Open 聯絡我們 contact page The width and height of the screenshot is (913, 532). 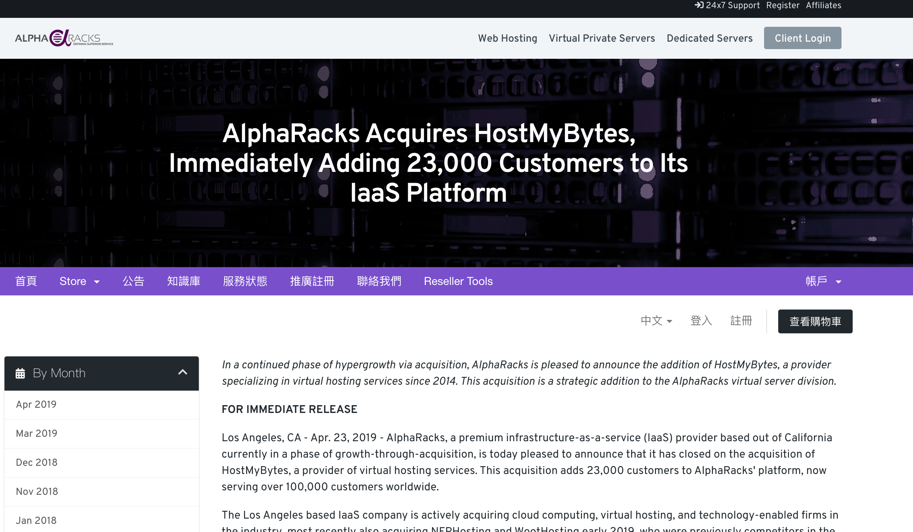[379, 281]
